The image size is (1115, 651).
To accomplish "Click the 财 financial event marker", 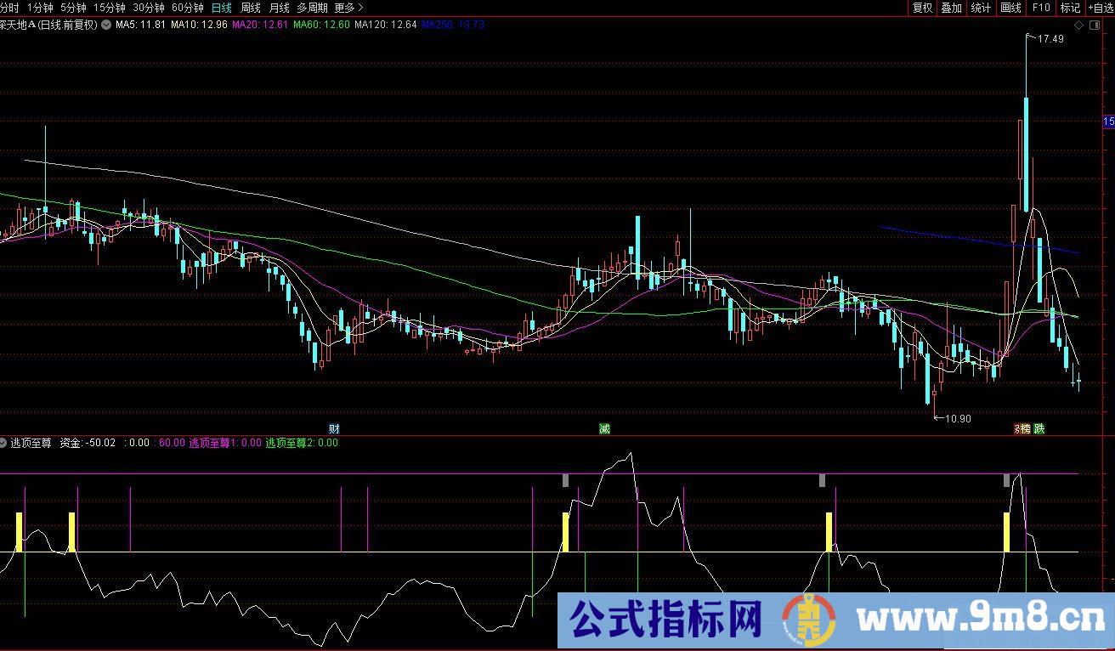I will tap(334, 428).
